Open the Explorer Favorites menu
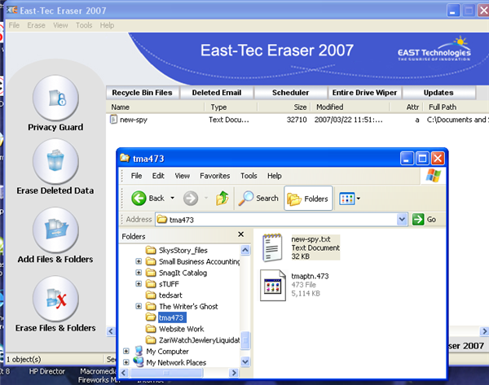The width and height of the screenshot is (489, 385). point(215,176)
